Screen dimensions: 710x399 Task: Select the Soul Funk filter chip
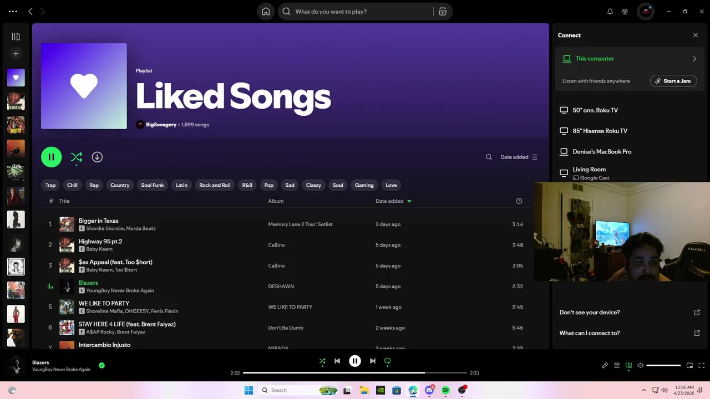pyautogui.click(x=153, y=185)
